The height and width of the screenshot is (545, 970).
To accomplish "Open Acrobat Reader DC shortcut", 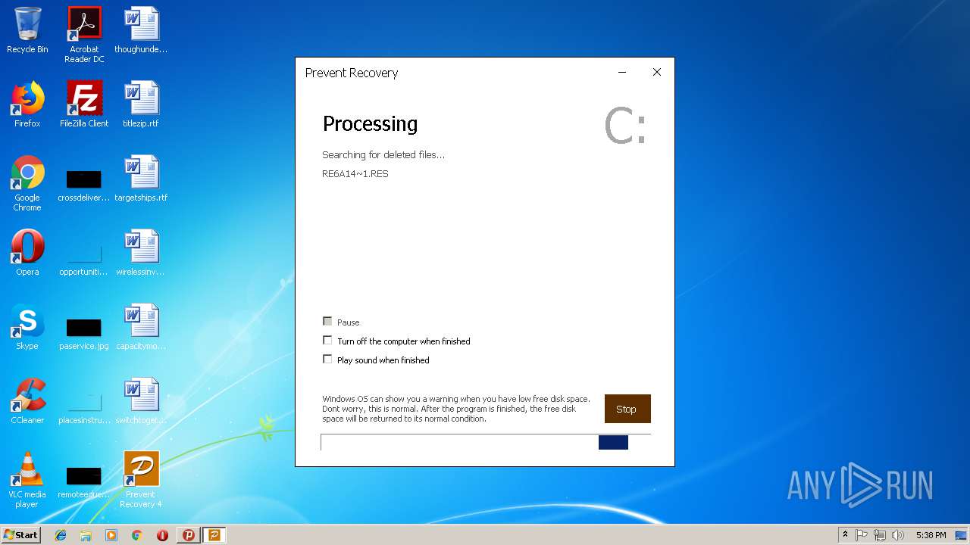I will (84, 34).
